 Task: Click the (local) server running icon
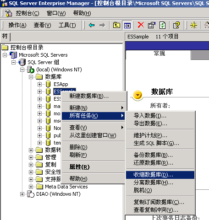(31, 70)
